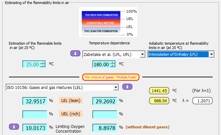Click the empty UEL field on right
The width and height of the screenshot is (221, 135).
tap(105, 114)
